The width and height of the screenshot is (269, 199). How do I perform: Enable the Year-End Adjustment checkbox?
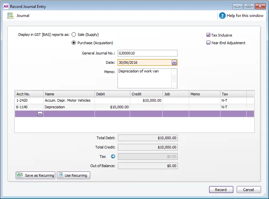(x=208, y=43)
